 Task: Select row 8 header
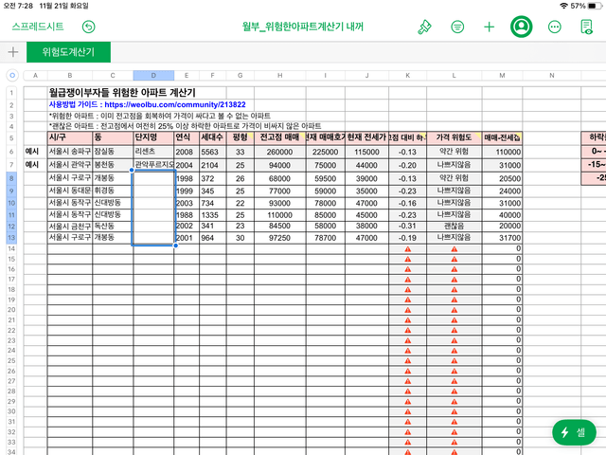pos(11,178)
